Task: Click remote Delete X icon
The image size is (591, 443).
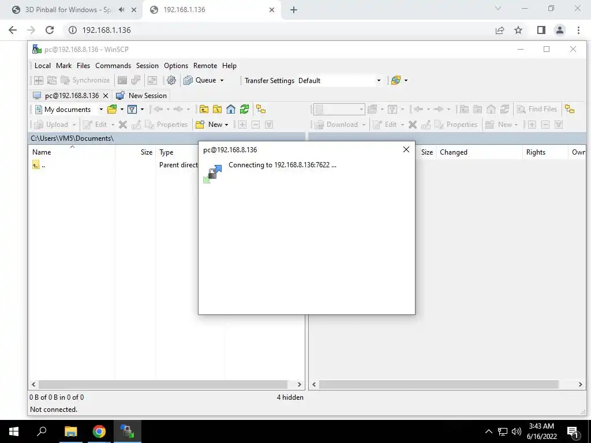Action: click(x=413, y=125)
